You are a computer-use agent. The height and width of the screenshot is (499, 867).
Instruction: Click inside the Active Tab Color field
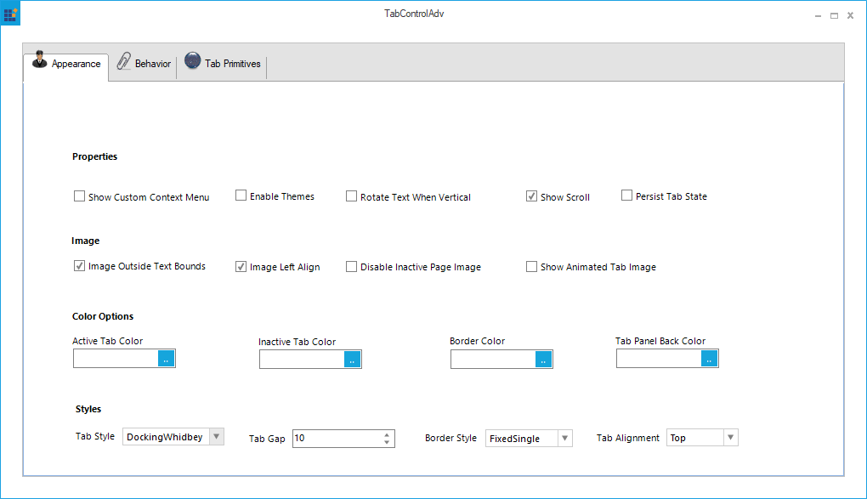(x=115, y=358)
